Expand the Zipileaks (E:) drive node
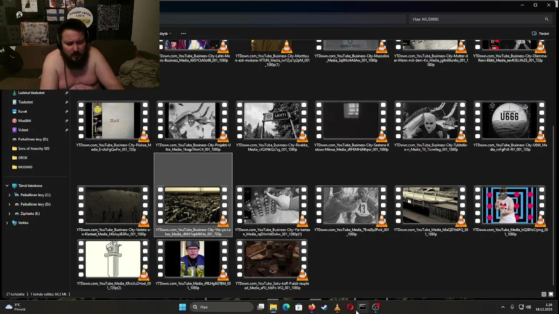Image resolution: width=559 pixels, height=314 pixels. tap(9, 214)
